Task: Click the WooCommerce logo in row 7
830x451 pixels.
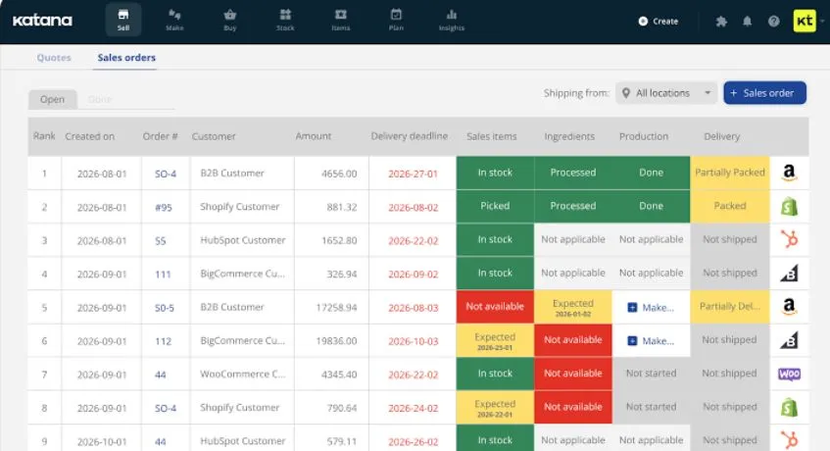Action: tap(789, 374)
